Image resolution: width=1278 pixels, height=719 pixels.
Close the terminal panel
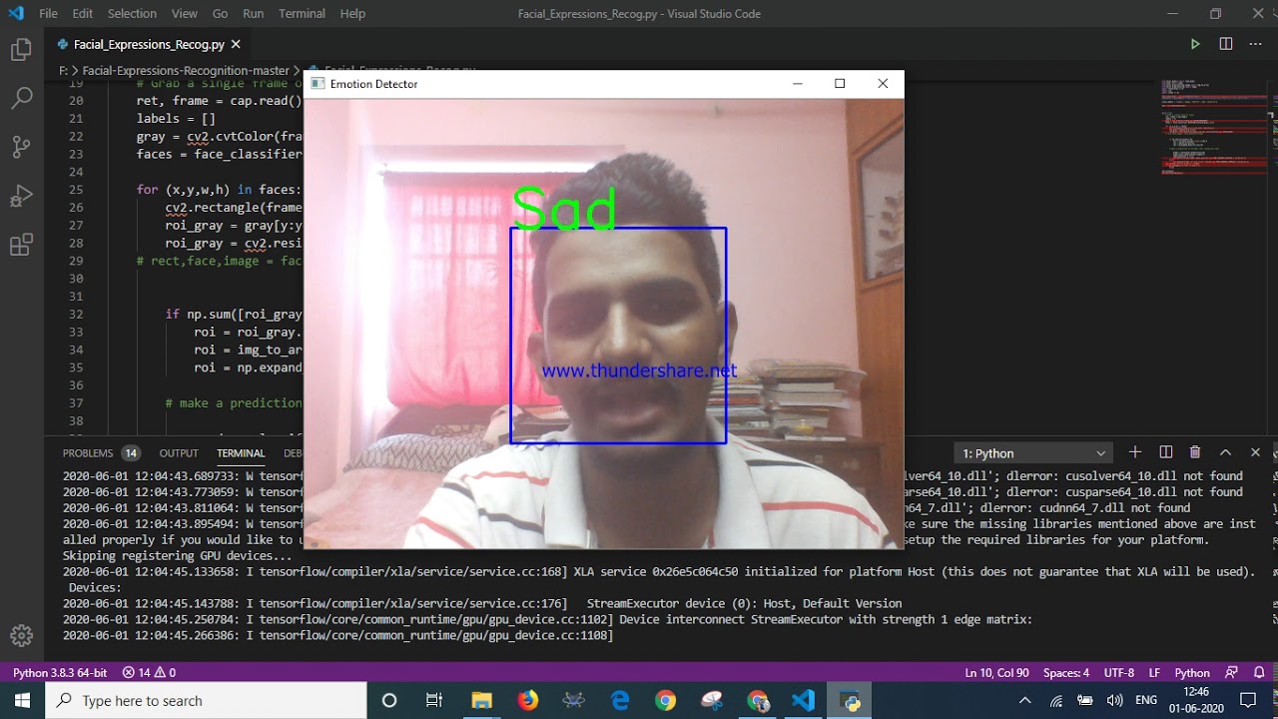click(x=1255, y=452)
